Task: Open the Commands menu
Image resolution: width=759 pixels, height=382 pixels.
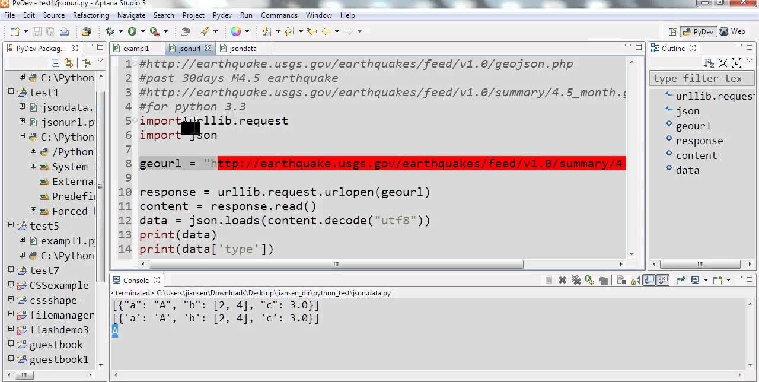Action: (x=279, y=15)
